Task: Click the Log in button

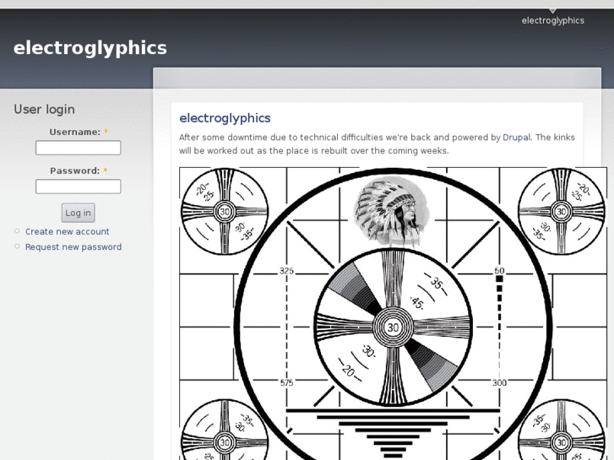Action: 78,213
